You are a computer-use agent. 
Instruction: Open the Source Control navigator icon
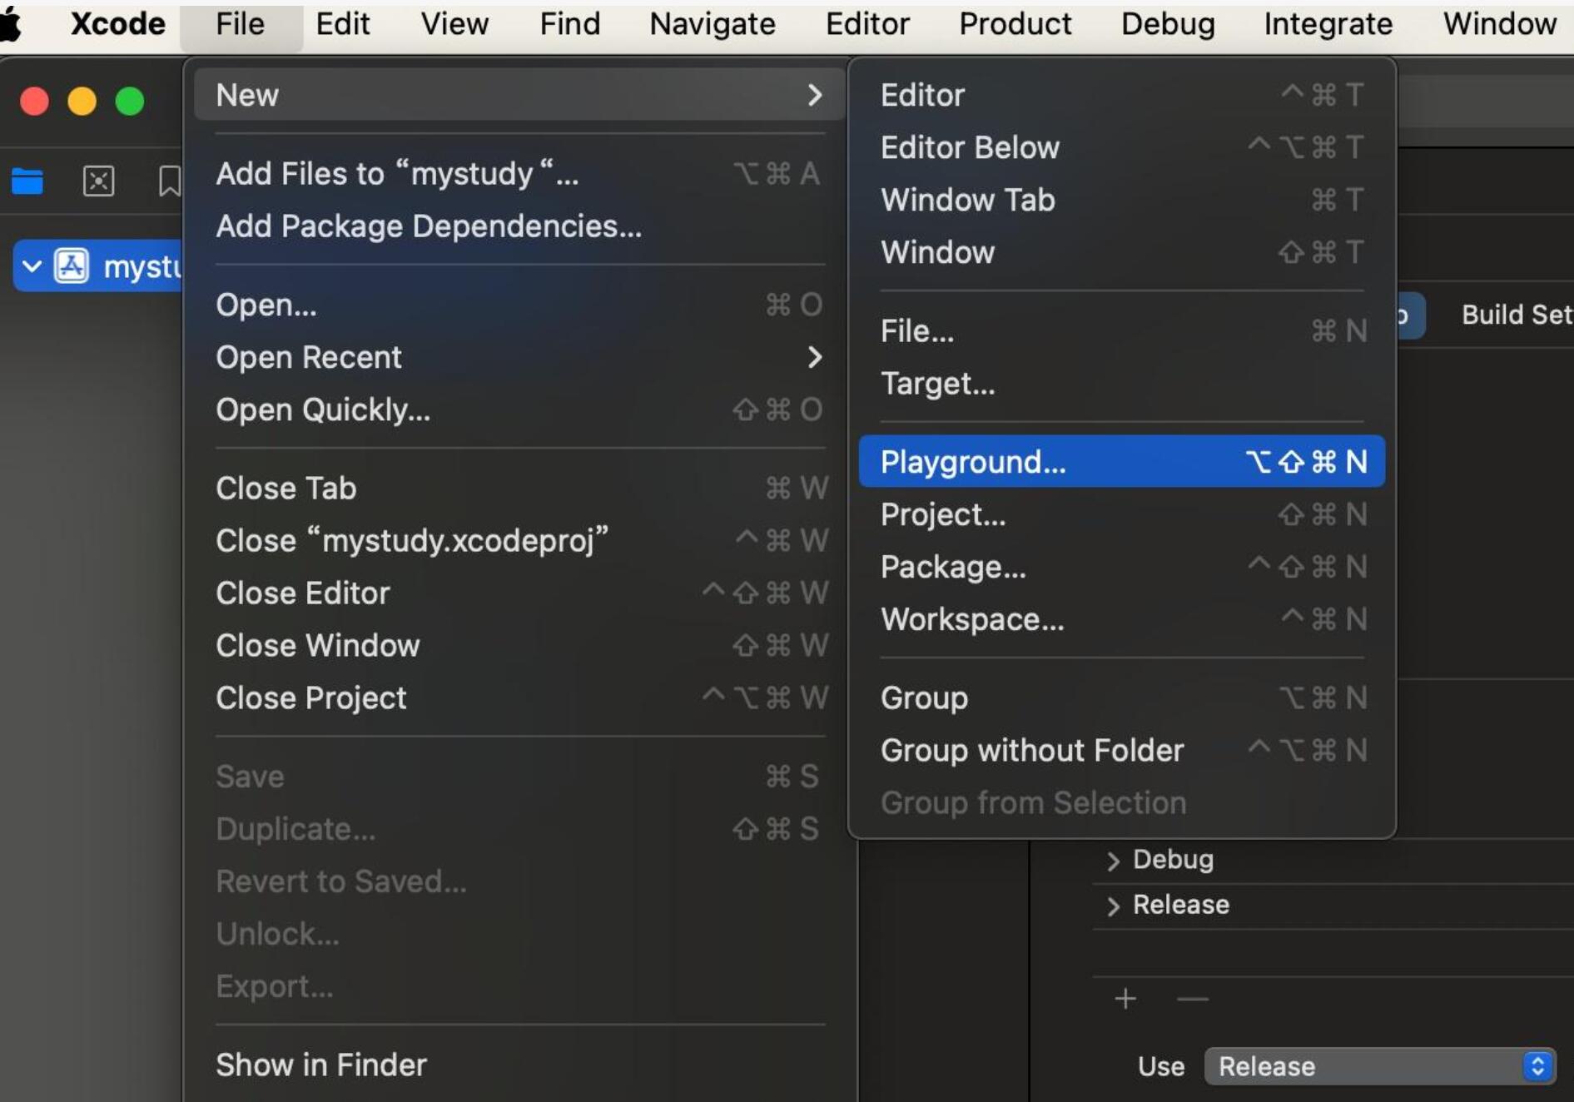click(x=98, y=180)
